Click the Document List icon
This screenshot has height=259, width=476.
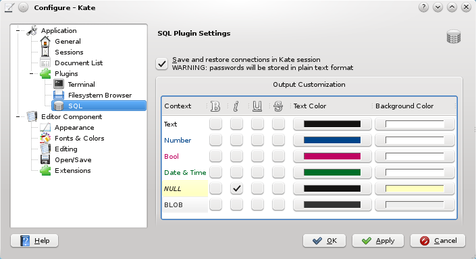[x=45, y=63]
